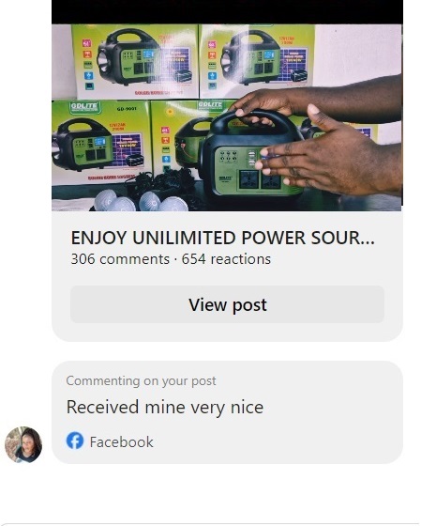This screenshot has height=526, width=421.
Task: Click the flashlight lens on the lower-left box
Action: 55,150
